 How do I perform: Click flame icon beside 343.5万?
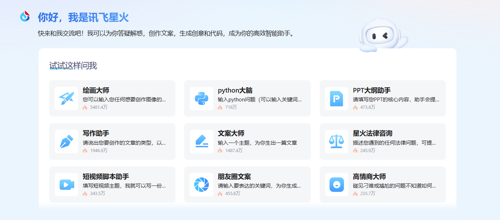point(85,194)
